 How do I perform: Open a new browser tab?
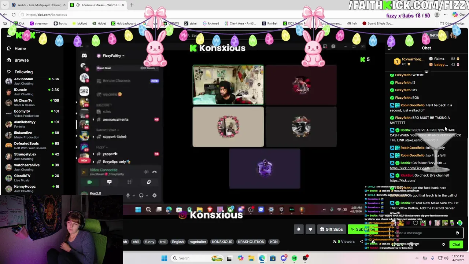pyautogui.click(x=132, y=5)
